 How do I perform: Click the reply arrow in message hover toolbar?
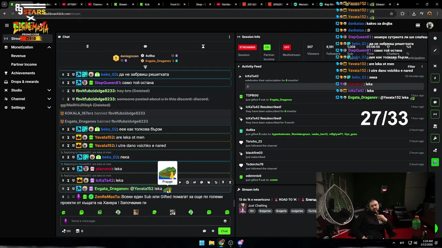(x=216, y=183)
